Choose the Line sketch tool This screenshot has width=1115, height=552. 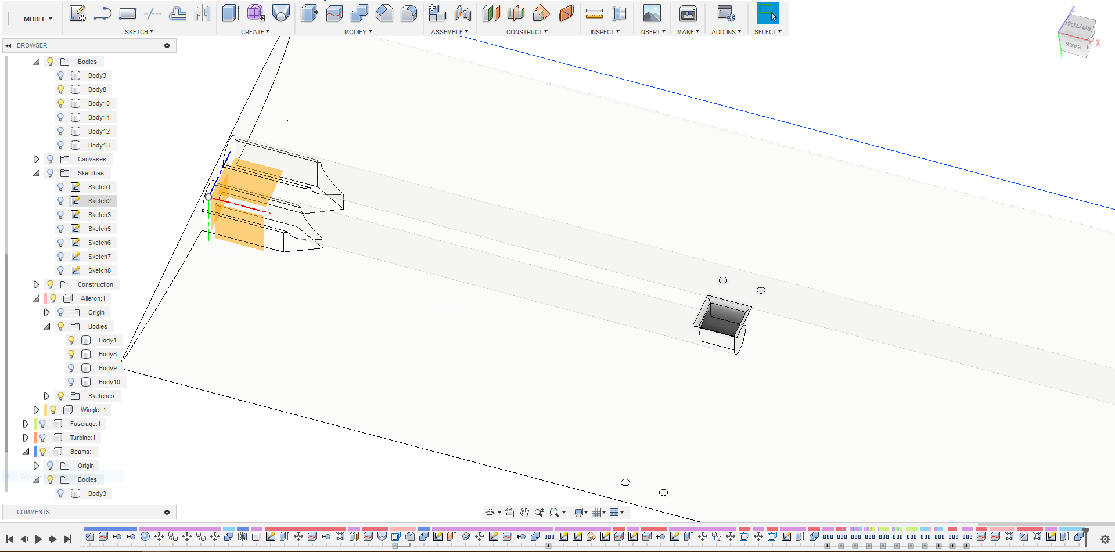tap(102, 13)
